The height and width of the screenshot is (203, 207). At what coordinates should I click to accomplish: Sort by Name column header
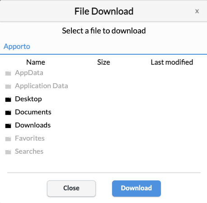(36, 62)
